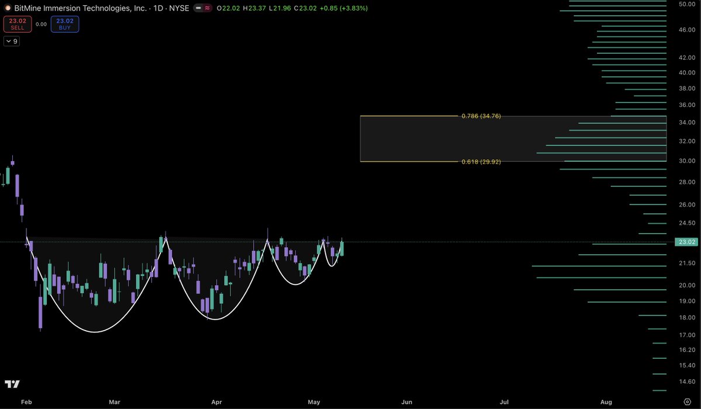Click the Aug label on time axis
Viewport: 701px width, 409px height.
[606, 402]
